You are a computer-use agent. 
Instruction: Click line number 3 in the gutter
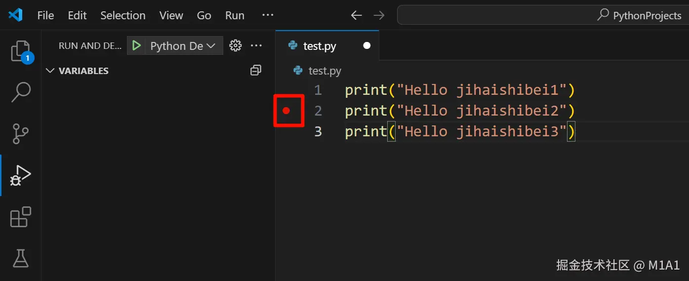318,131
